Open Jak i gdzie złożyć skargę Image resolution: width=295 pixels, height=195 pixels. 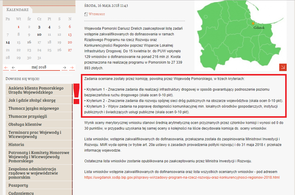[x=39, y=100]
